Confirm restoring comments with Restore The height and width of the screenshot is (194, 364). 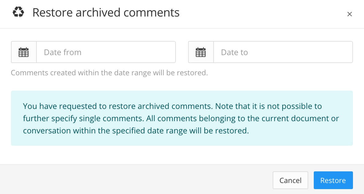pos(333,180)
